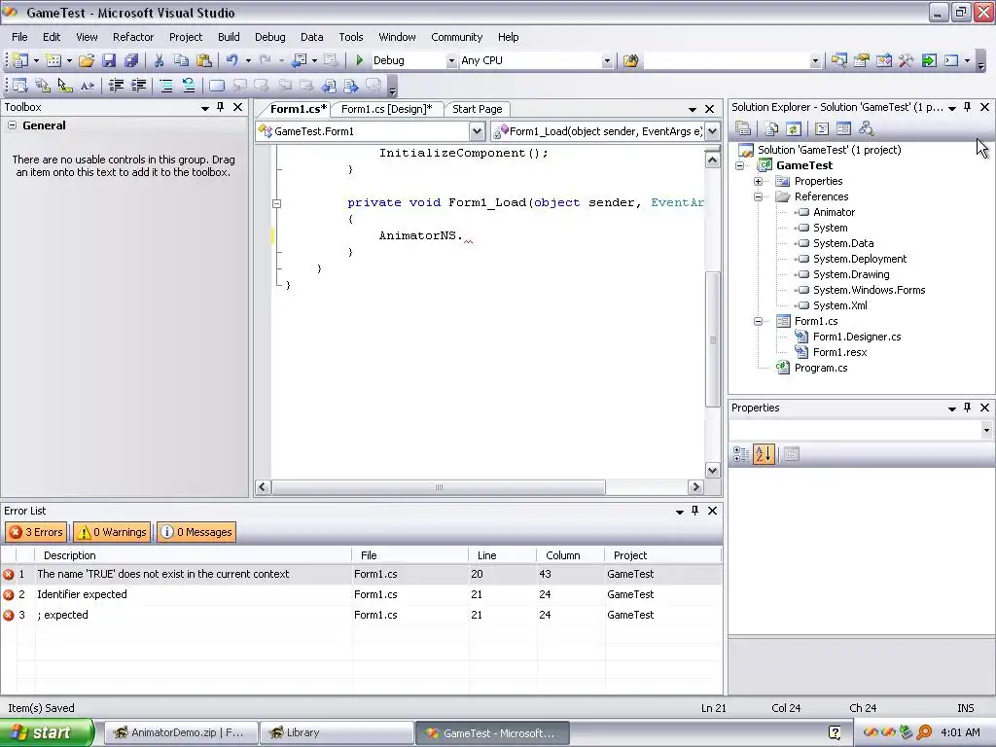Open the Tools menu
This screenshot has width=996, height=747.
click(x=350, y=37)
